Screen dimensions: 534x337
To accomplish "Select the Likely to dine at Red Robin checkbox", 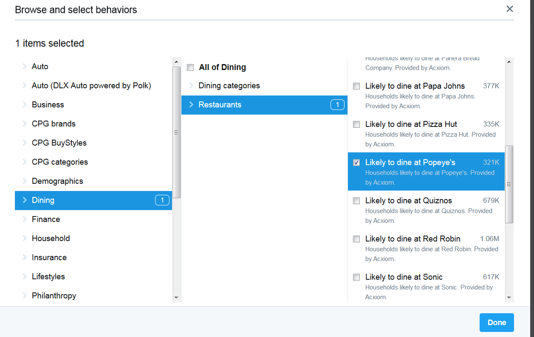I will point(356,239).
